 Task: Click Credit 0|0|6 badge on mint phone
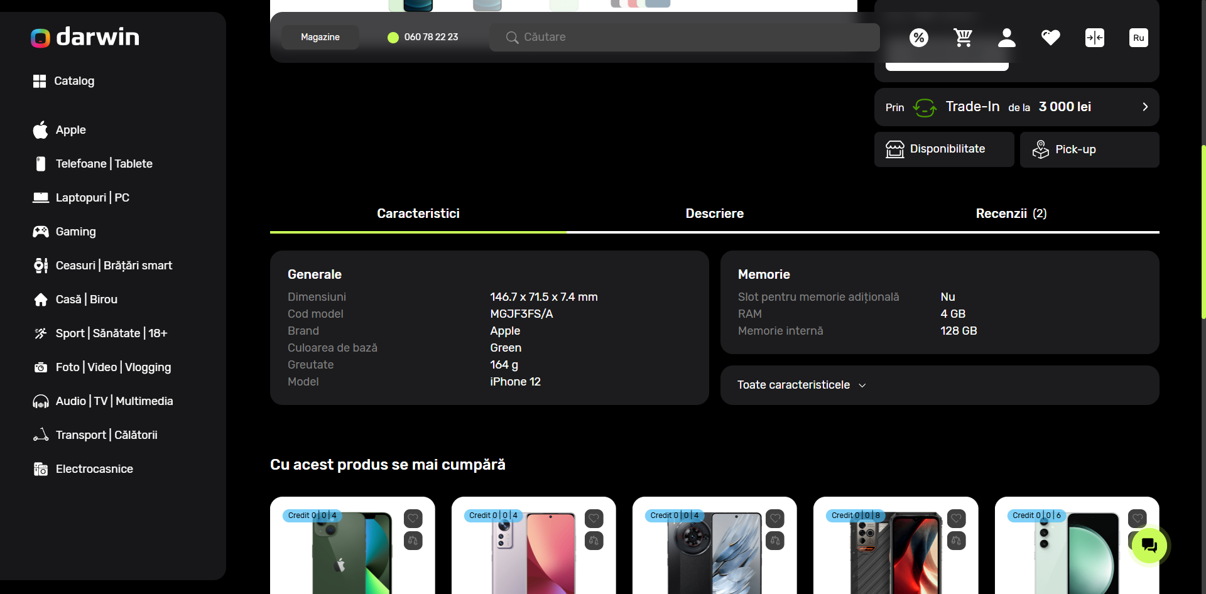(x=1036, y=516)
